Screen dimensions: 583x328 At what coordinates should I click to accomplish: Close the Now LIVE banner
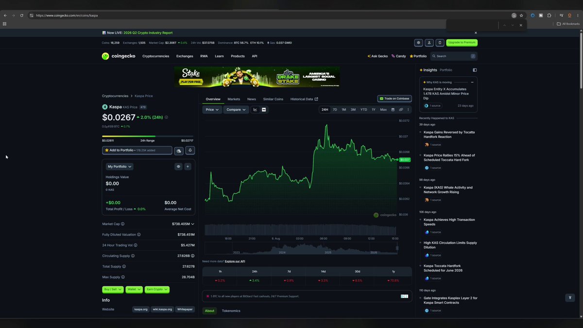(476, 33)
